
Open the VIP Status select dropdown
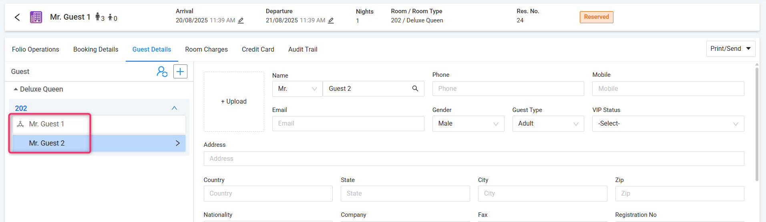[668, 124]
